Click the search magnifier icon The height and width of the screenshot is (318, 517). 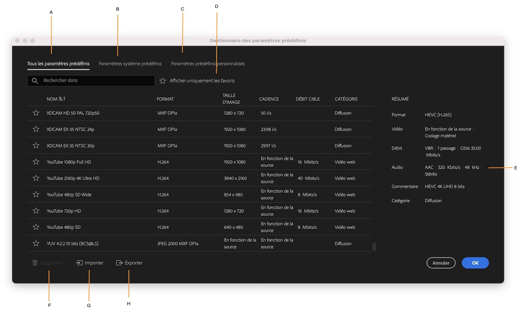pos(35,81)
